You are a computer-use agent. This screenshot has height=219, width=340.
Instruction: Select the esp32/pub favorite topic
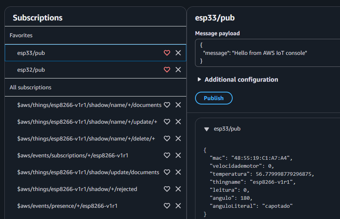click(31, 70)
